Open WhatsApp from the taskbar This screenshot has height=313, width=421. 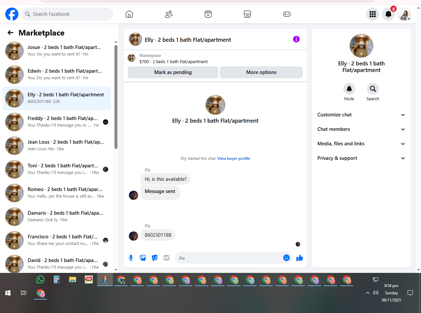pyautogui.click(x=40, y=279)
